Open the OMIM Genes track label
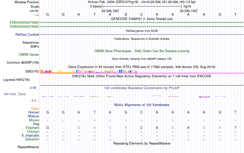This screenshot has height=153, width=244. pos(29,55)
